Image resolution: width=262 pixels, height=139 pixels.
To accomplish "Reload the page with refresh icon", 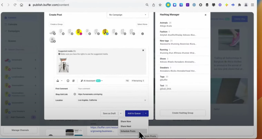I will [x=15, y=5].
